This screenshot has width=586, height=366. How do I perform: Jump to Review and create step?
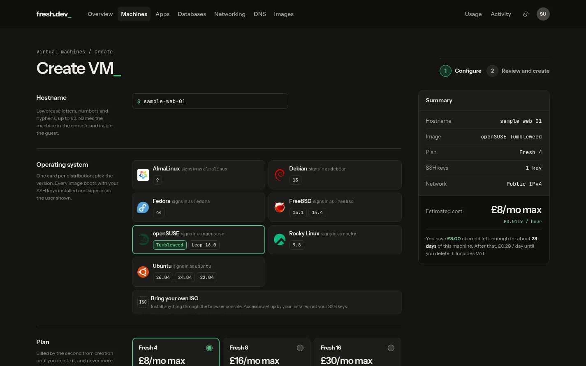[x=518, y=71]
